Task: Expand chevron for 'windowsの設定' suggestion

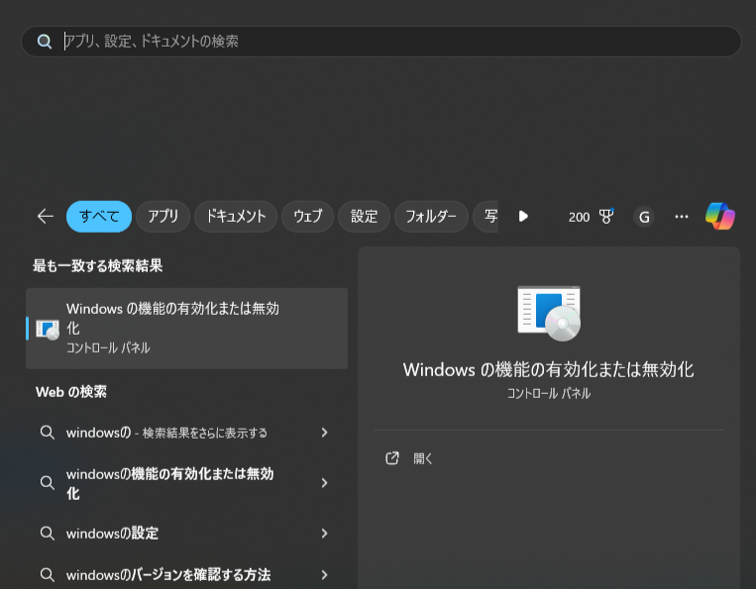Action: click(324, 534)
